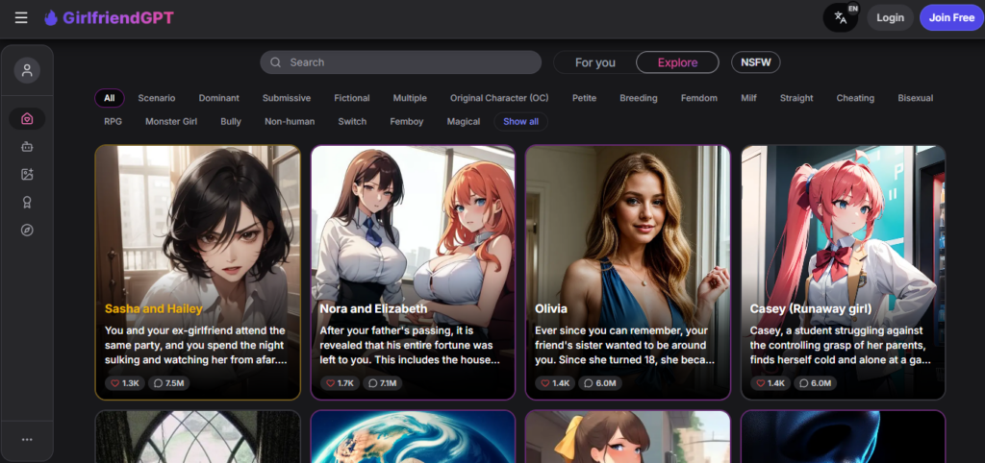985x463 pixels.
Task: Open the compass explore icon in sidebar
Action: coord(27,231)
